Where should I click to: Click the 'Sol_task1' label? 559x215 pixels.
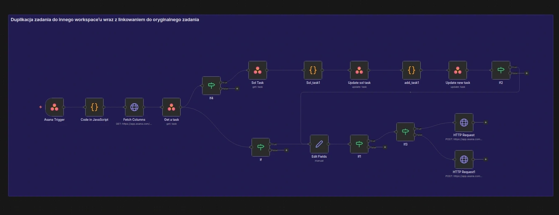tap(313, 83)
